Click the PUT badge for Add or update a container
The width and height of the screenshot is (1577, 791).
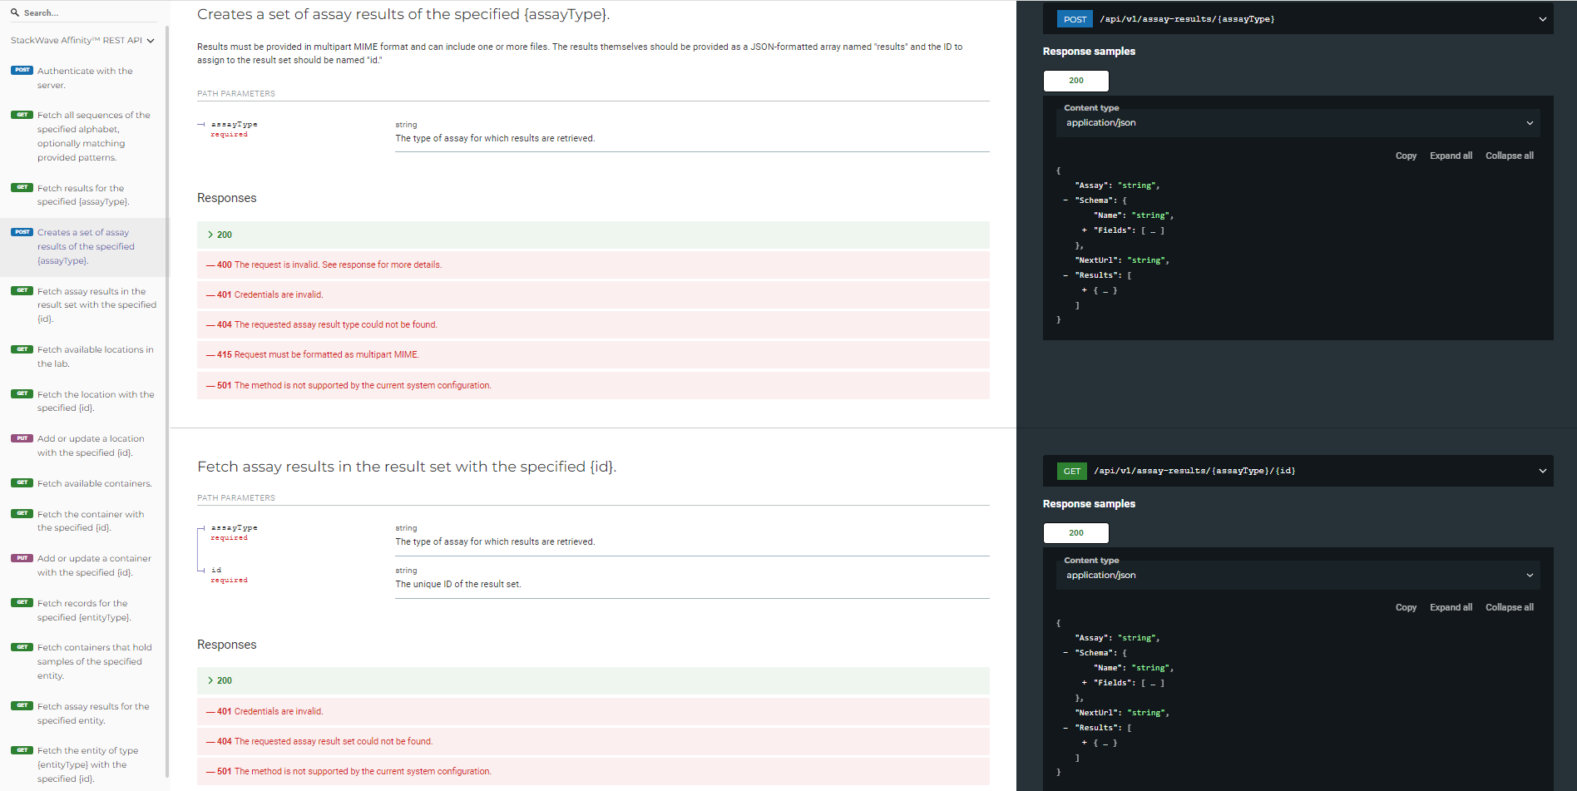tap(22, 557)
